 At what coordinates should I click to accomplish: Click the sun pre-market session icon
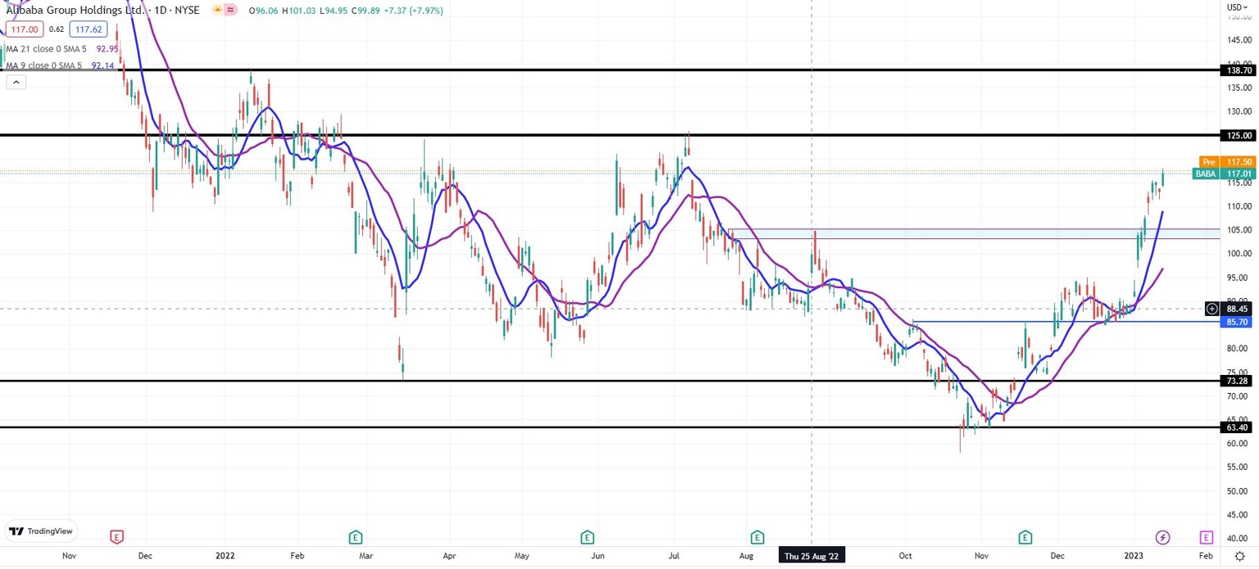217,10
